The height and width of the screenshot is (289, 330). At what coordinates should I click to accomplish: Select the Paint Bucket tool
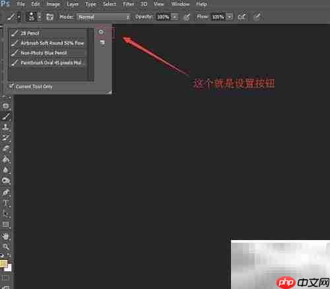click(x=6, y=159)
